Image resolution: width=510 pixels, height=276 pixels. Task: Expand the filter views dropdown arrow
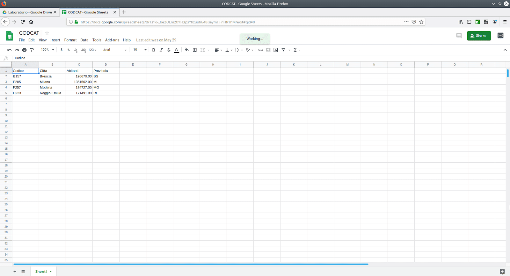pyautogui.click(x=289, y=50)
